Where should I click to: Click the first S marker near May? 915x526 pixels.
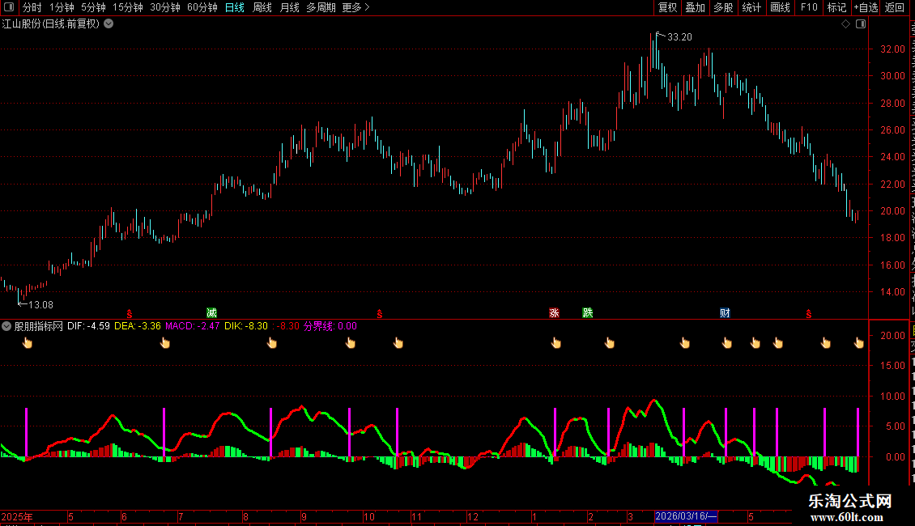tap(130, 314)
